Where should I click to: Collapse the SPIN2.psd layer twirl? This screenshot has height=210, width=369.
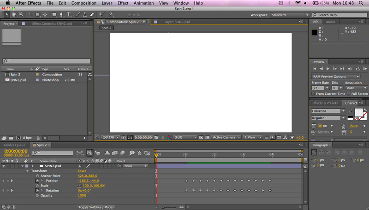coord(23,166)
